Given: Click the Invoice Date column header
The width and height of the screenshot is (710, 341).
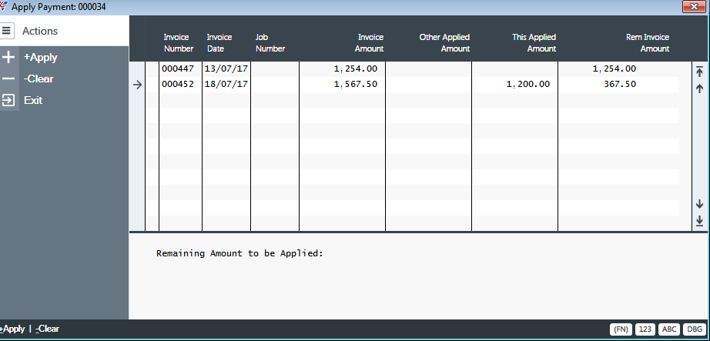Looking at the screenshot, I should (x=219, y=43).
